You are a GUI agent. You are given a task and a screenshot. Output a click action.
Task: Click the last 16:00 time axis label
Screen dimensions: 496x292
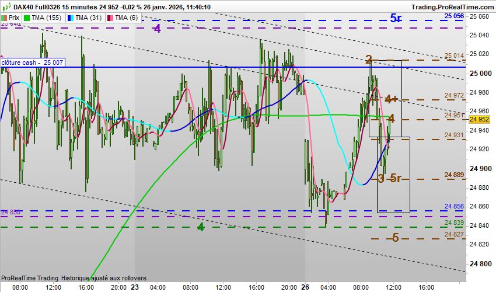[425, 287]
